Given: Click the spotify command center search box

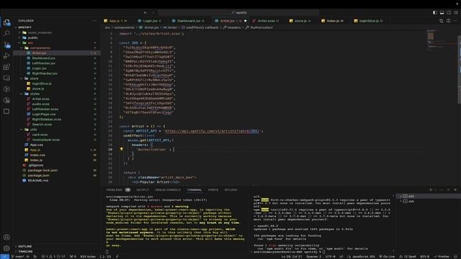Looking at the screenshot, I should pos(238,13).
